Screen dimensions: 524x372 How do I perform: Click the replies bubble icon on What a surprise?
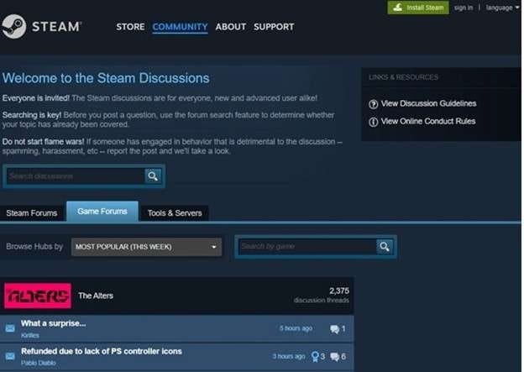(334, 329)
